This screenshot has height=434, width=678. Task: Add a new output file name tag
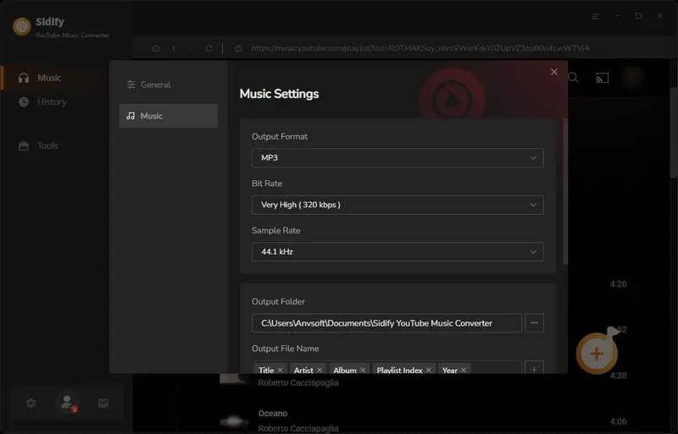point(534,369)
